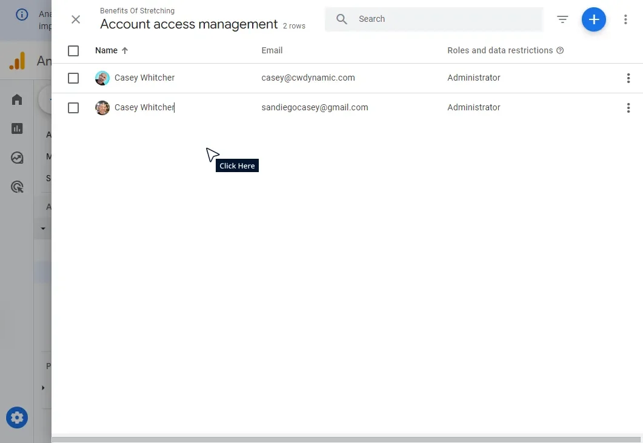The image size is (643, 443).
Task: Select the Home icon in left navigation
Action: pos(16,99)
